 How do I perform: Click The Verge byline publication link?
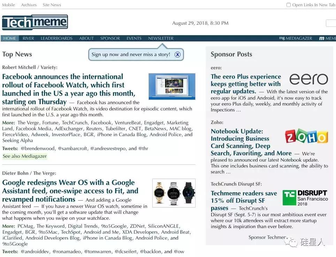pyautogui.click(x=44, y=173)
